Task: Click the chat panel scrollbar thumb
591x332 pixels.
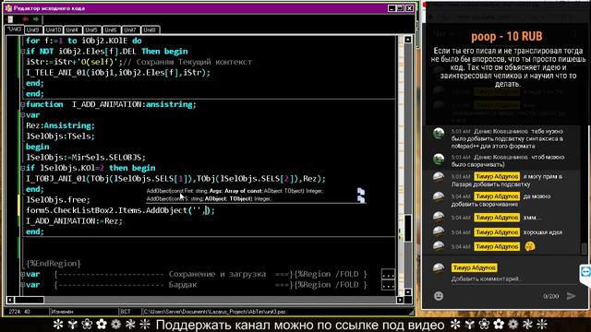Action: [x=584, y=248]
